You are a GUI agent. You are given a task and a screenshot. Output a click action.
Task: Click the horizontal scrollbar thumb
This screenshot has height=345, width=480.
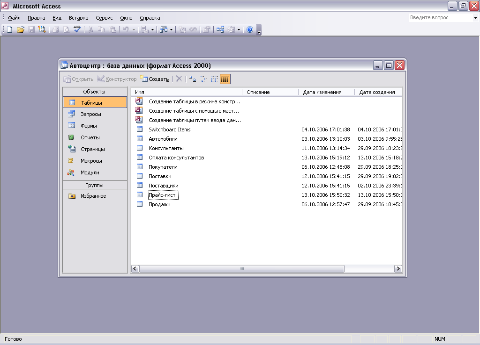click(242, 269)
